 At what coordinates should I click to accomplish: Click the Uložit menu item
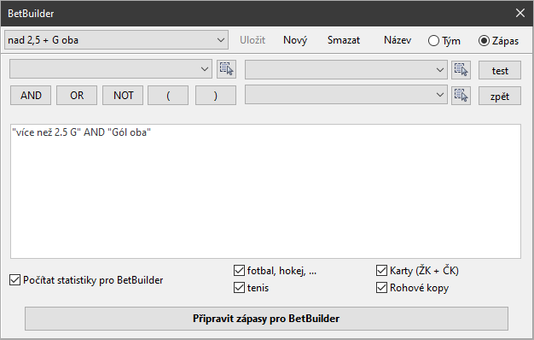click(252, 40)
